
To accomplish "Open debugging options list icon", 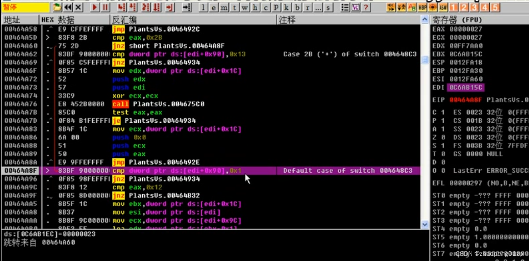I will tap(345, 7).
